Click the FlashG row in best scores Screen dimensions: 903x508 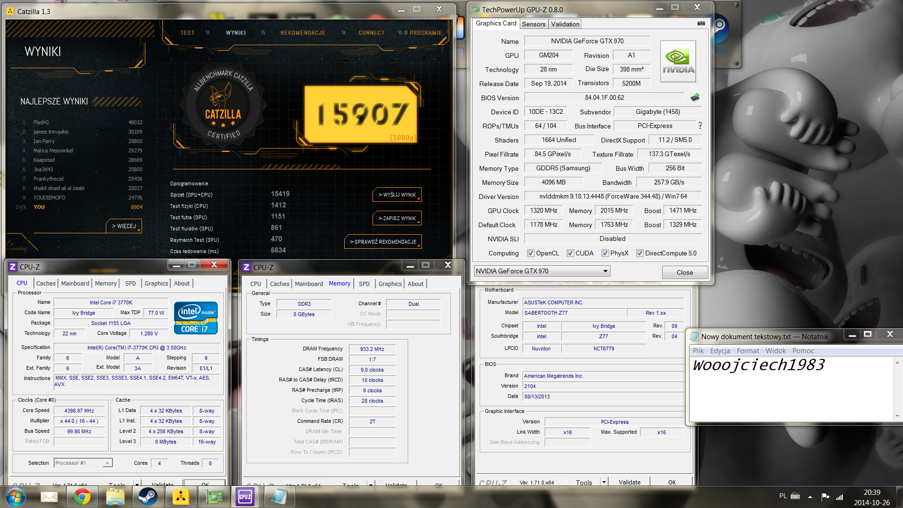point(82,122)
